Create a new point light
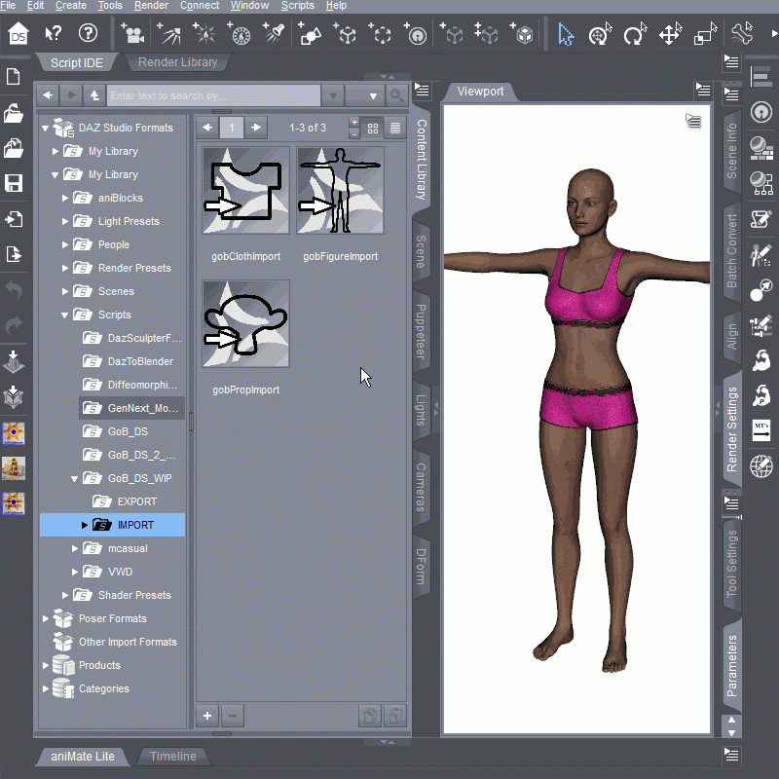 tap(204, 34)
